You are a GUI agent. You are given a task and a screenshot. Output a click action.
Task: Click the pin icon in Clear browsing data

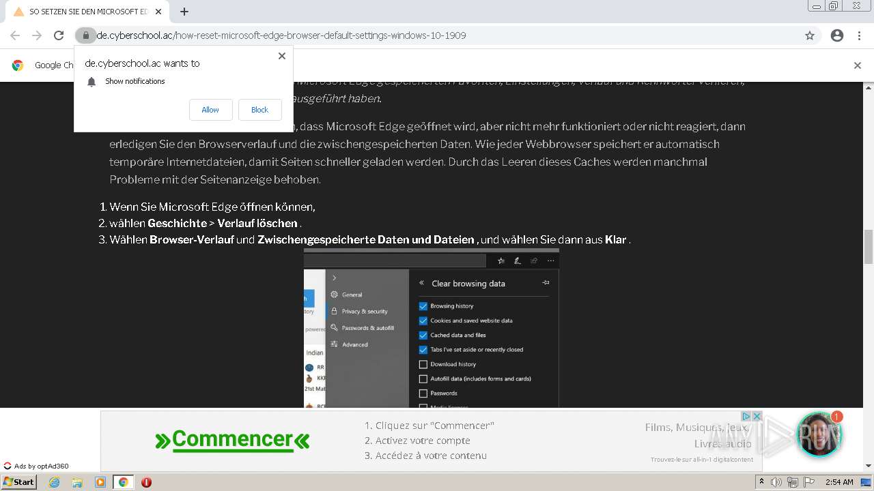click(546, 282)
